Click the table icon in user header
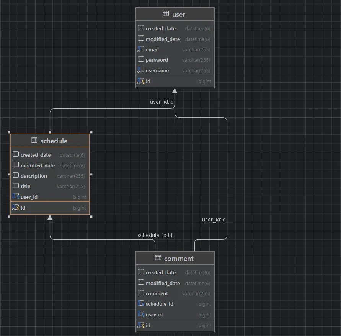The width and height of the screenshot is (341, 336). point(166,14)
